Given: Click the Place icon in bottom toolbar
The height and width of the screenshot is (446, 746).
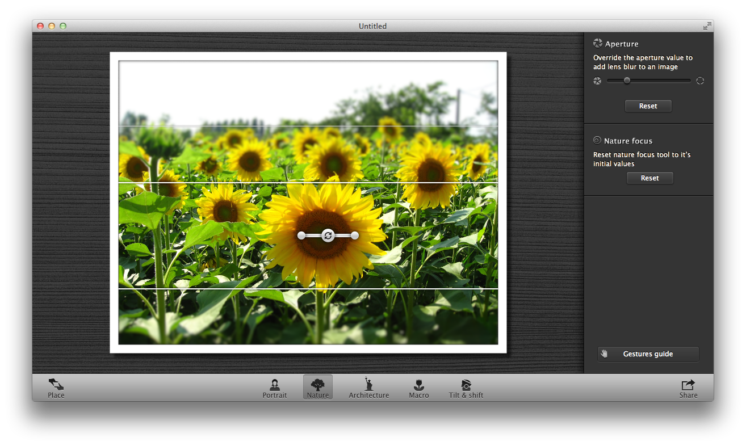Looking at the screenshot, I should (56, 385).
